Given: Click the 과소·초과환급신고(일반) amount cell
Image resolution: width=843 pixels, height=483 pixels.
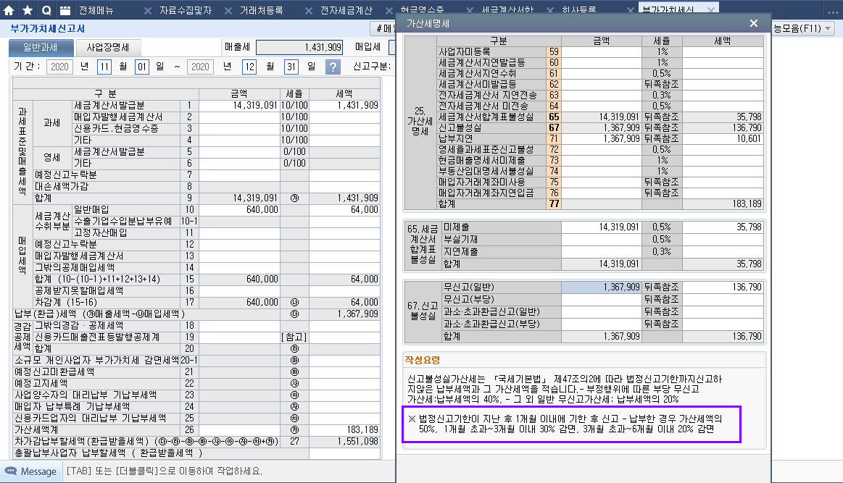Looking at the screenshot, I should pyautogui.click(x=601, y=311).
